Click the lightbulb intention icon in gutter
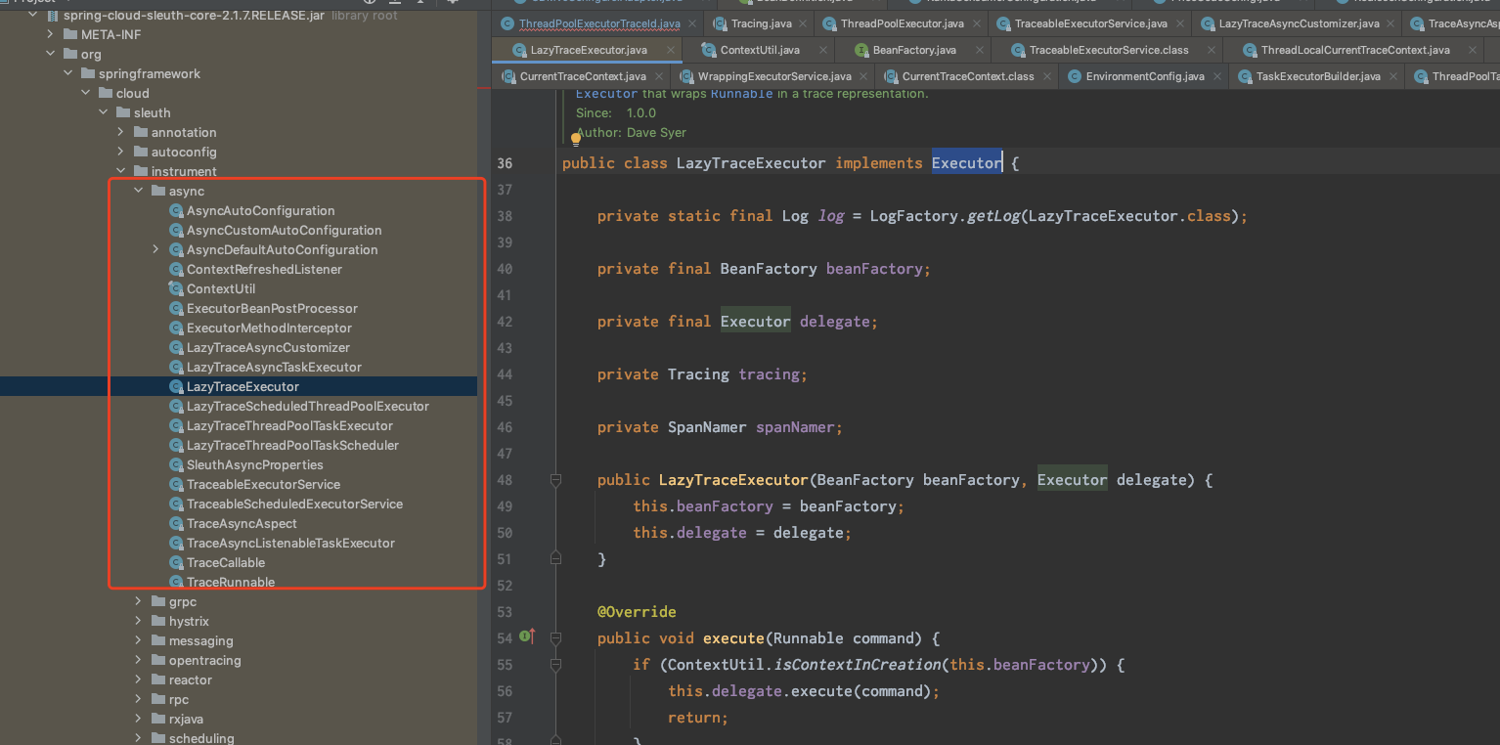The image size is (1500, 745). click(577, 140)
